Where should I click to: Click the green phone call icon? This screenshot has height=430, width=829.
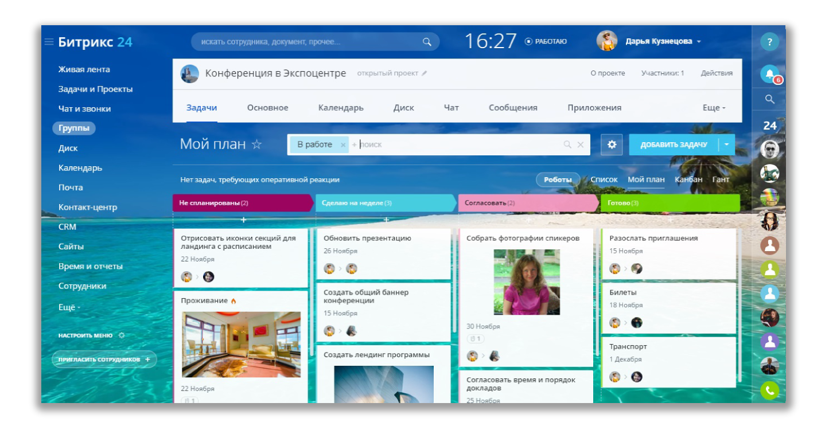(769, 390)
